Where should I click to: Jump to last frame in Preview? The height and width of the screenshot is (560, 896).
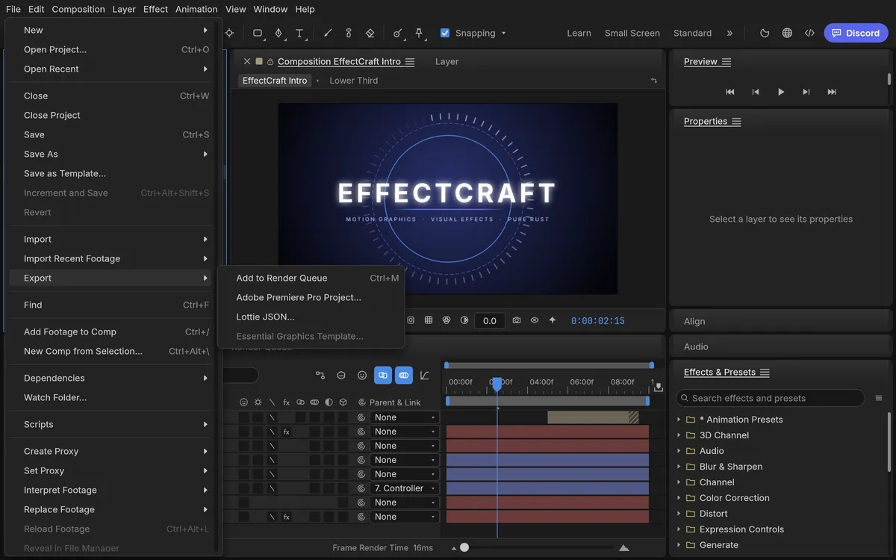[832, 92]
